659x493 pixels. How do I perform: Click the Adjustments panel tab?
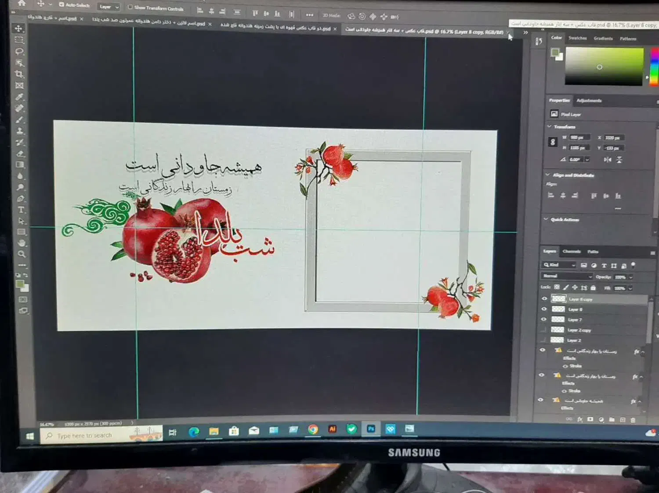tap(589, 100)
